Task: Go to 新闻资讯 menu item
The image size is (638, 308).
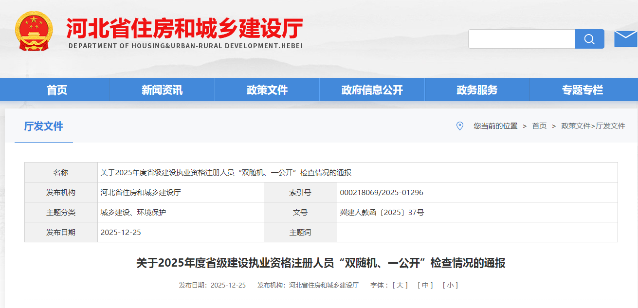Action: [162, 90]
